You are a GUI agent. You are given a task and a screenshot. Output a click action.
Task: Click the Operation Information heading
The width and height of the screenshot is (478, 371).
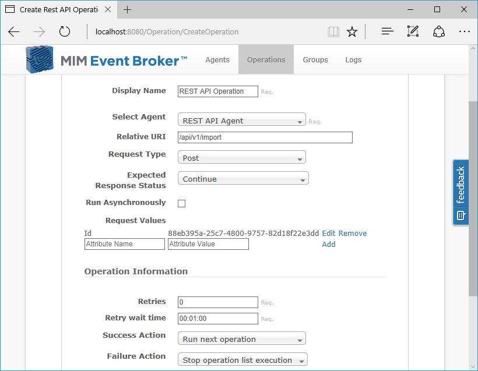[136, 271]
